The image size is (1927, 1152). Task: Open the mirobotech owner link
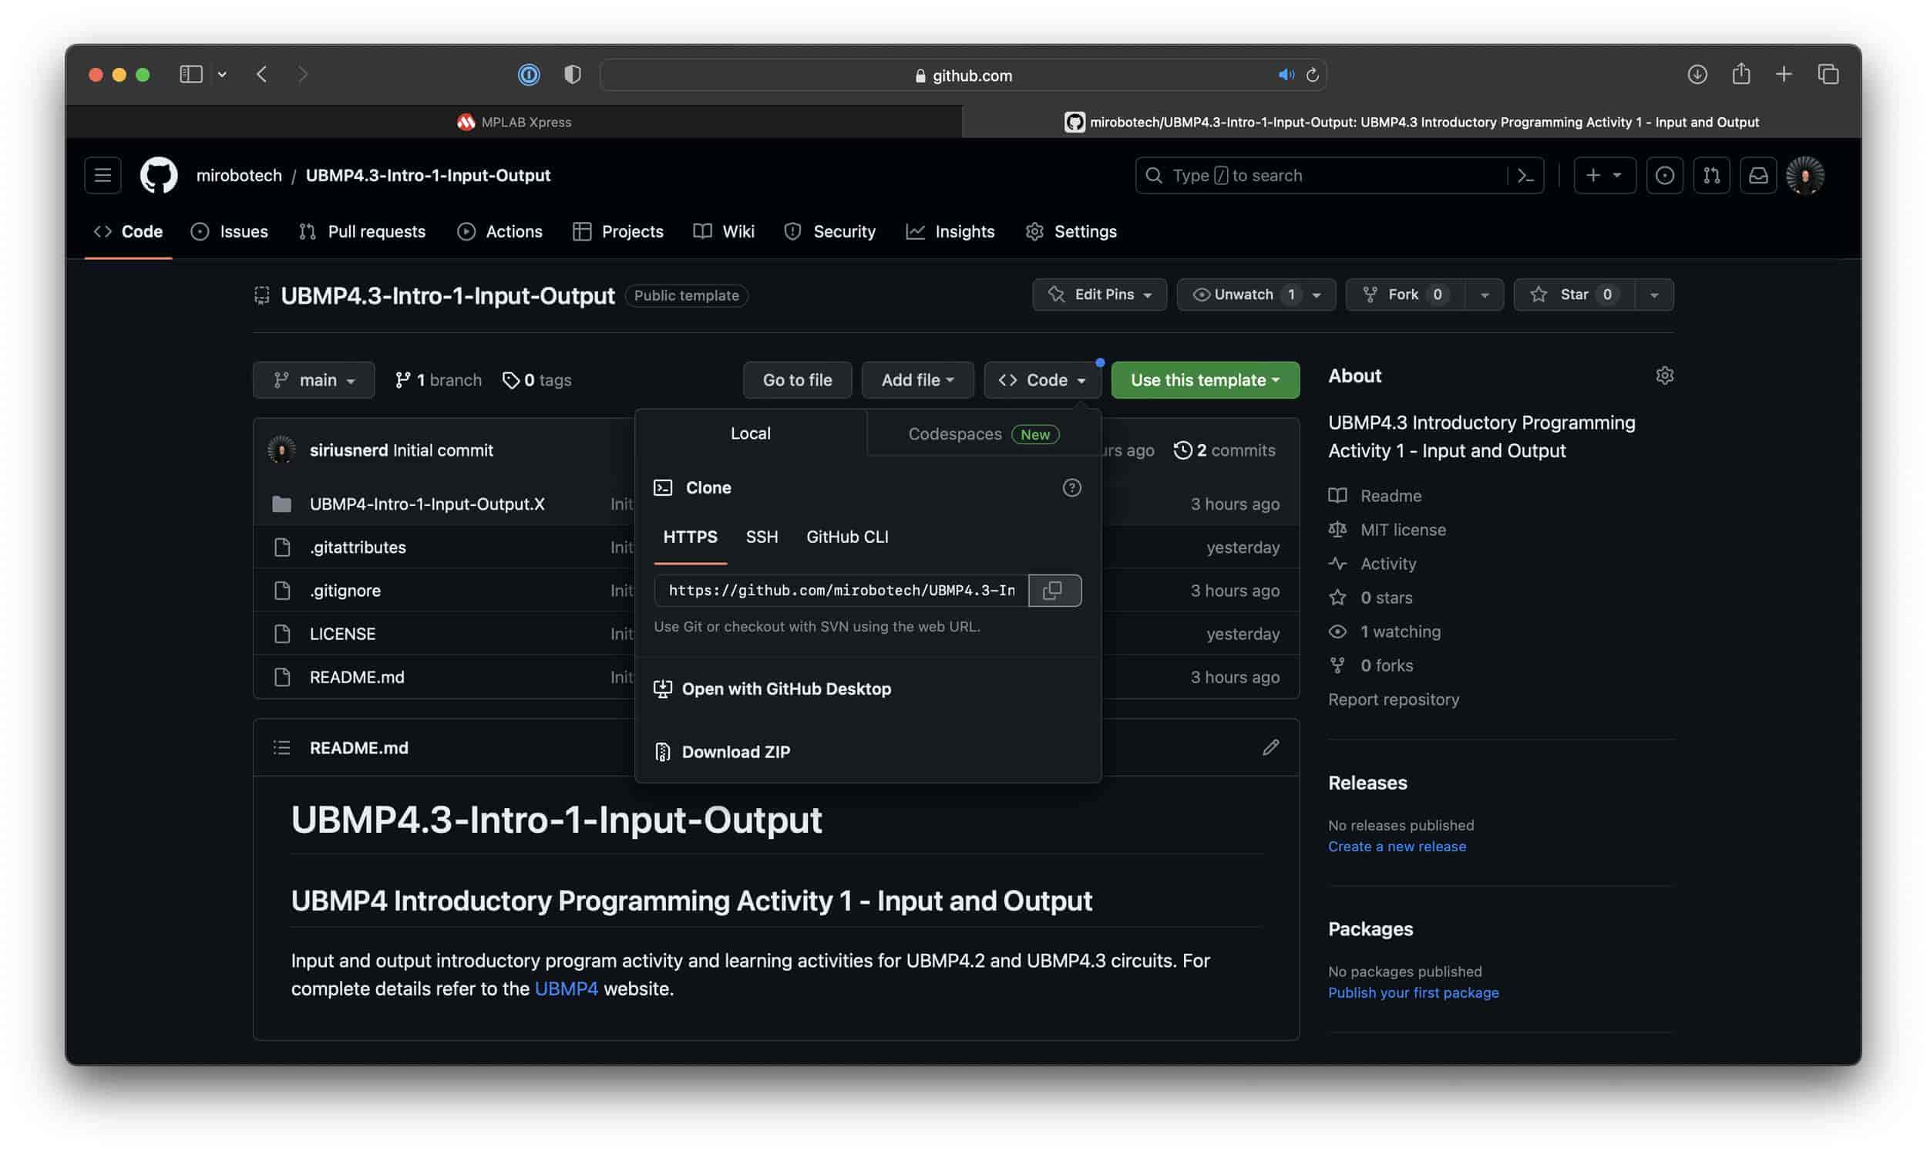(x=239, y=176)
